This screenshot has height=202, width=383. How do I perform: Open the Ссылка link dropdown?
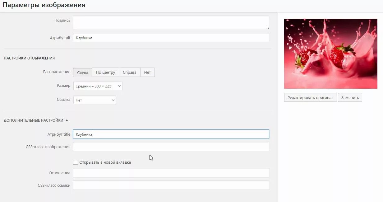tap(95, 100)
